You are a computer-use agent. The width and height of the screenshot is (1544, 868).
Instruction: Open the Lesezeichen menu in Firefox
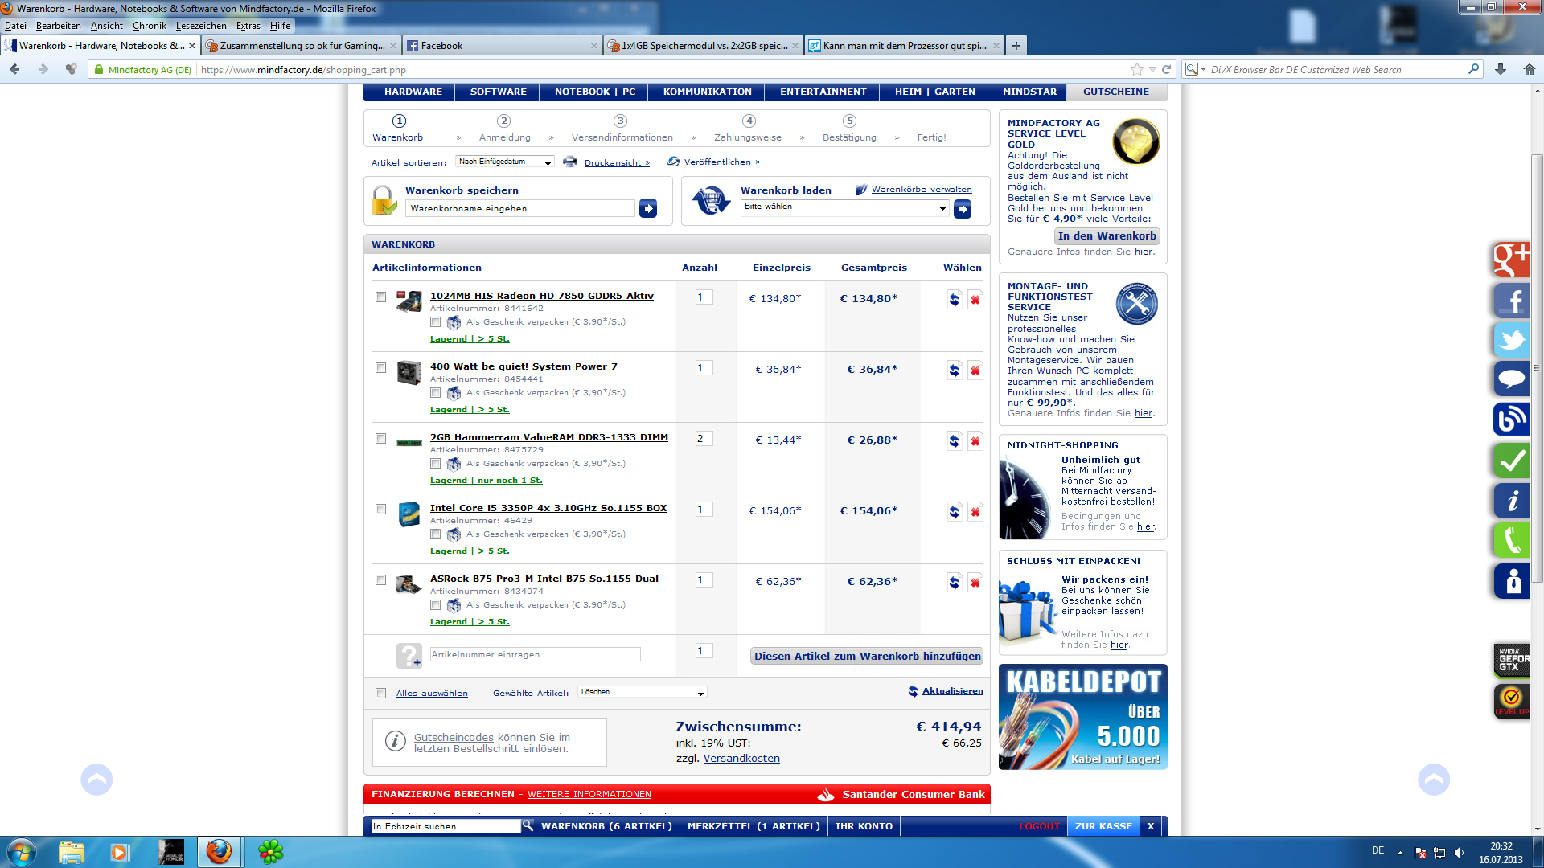201,26
